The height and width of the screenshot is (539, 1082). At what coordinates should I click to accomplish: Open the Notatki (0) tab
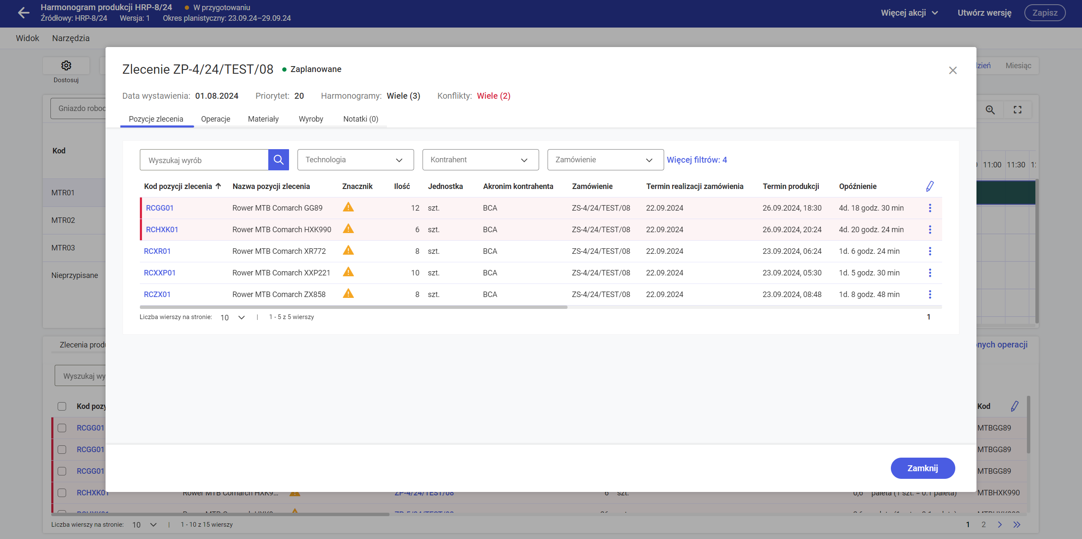coord(361,119)
